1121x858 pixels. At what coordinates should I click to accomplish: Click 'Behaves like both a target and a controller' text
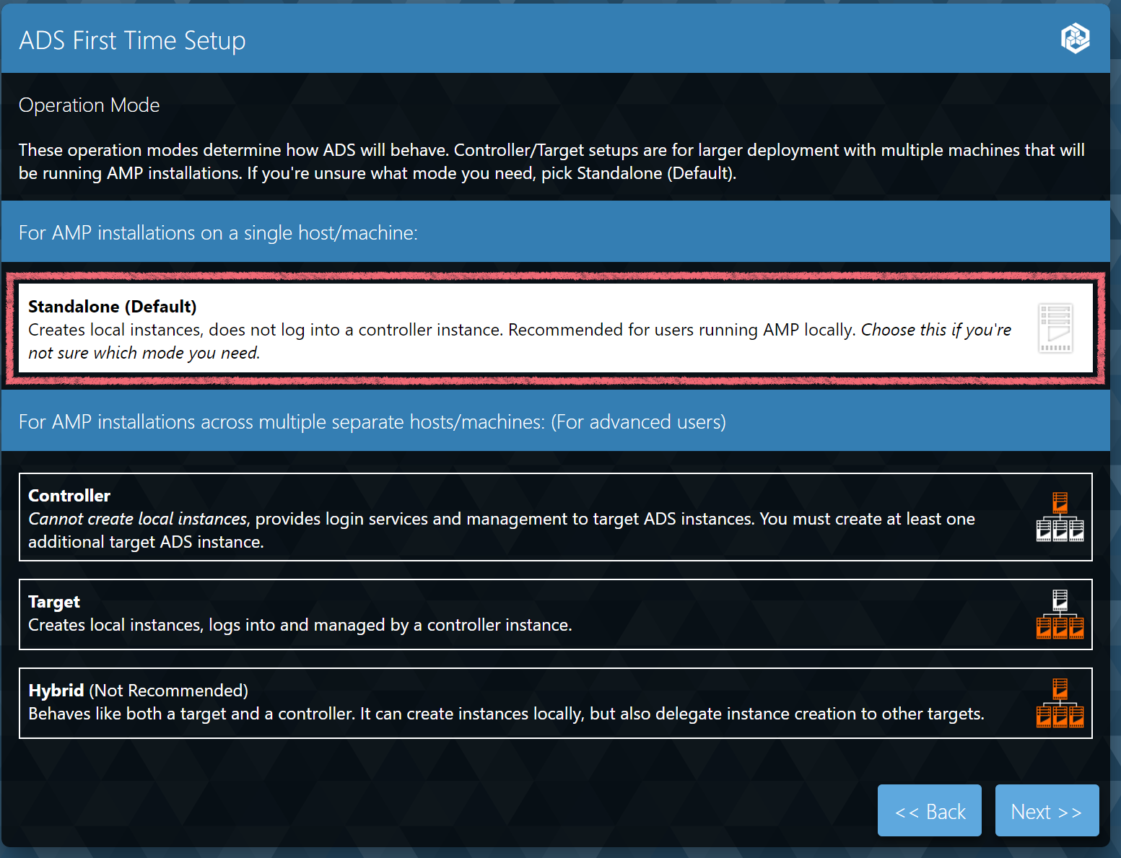(506, 714)
